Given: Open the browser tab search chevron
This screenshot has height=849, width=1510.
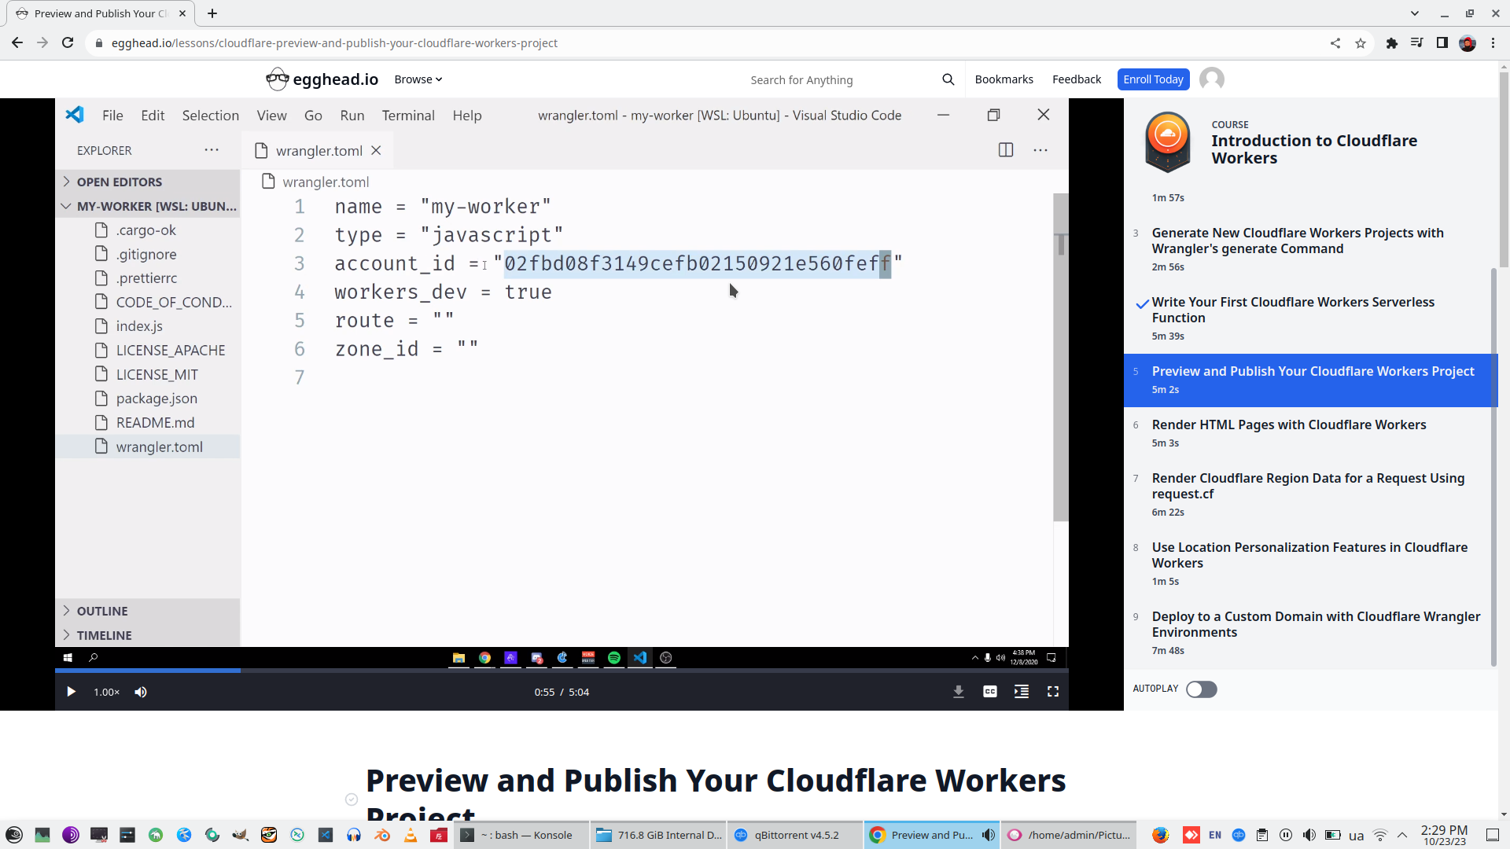Looking at the screenshot, I should 1415,13.
